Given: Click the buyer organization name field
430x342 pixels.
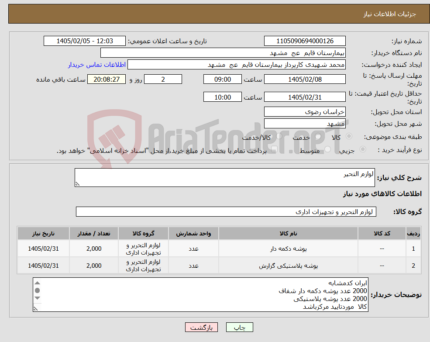Looking at the screenshot, I should [x=223, y=53].
